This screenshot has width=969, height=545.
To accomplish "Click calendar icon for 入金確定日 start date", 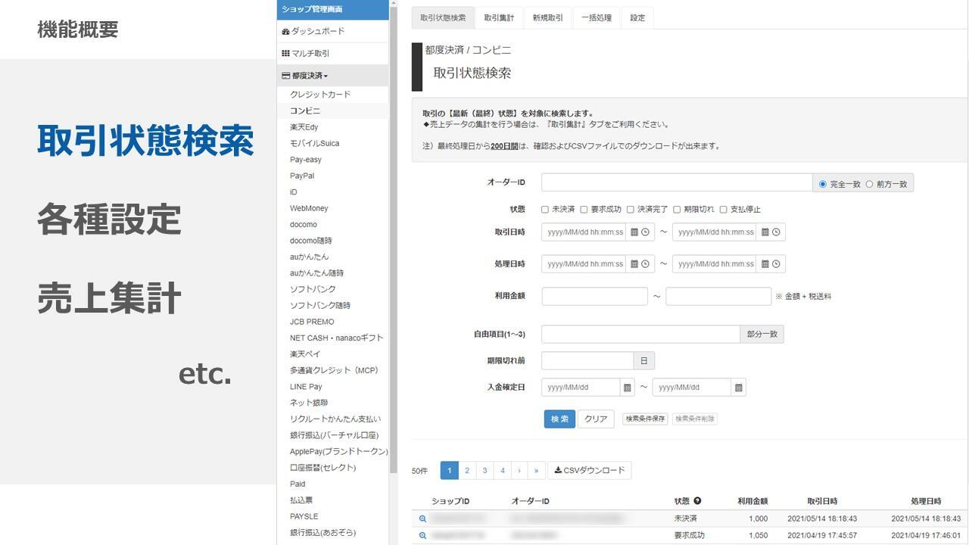I will tap(628, 388).
